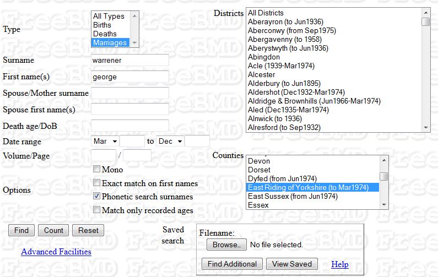438x277 pixels.
Task: Select Essex in Counties list
Action: (313, 205)
